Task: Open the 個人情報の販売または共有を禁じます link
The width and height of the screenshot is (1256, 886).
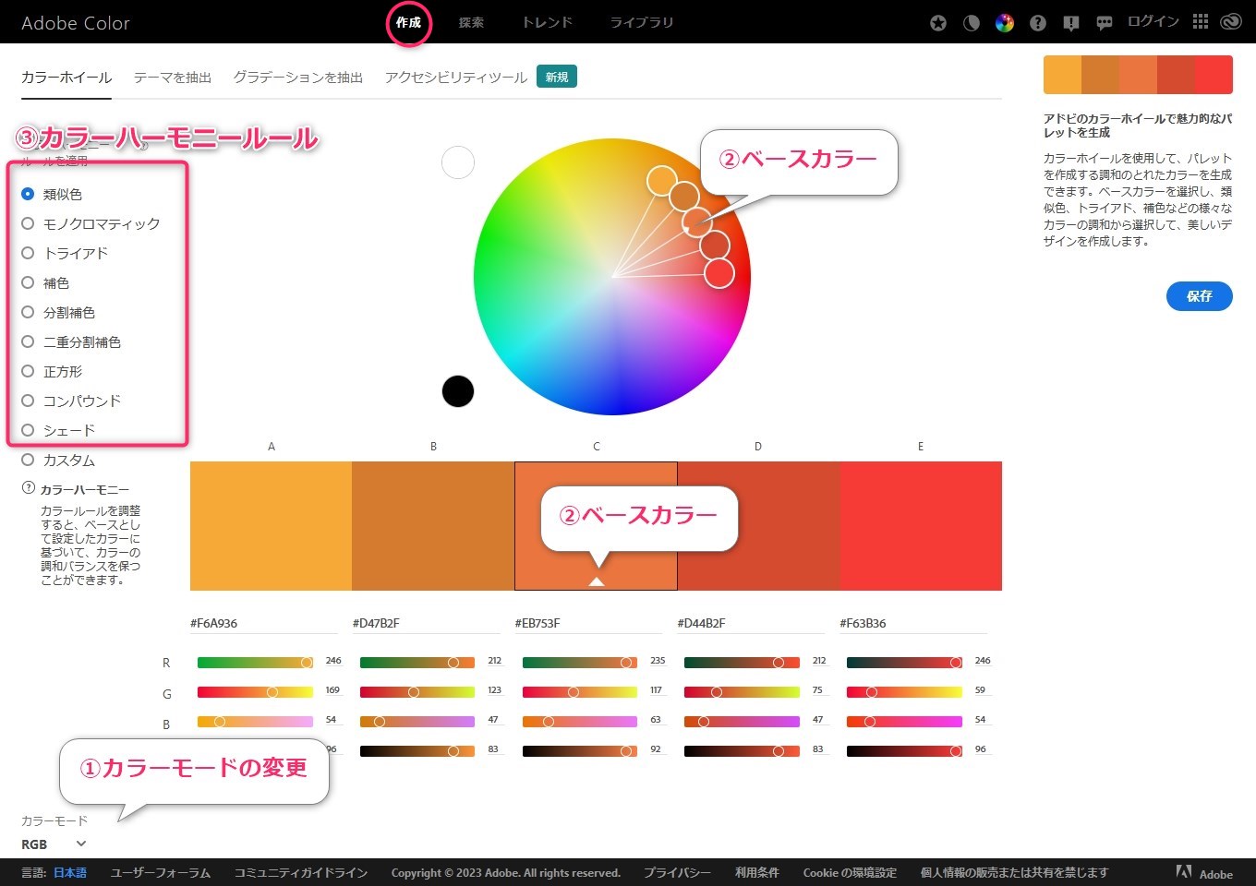Action: pyautogui.click(x=1014, y=872)
